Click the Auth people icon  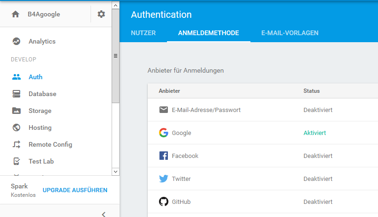click(x=16, y=77)
